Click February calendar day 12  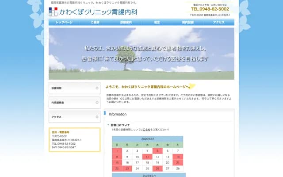tap(157, 157)
